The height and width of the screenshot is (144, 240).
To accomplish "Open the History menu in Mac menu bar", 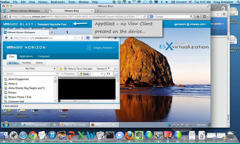I will tap(43, 2).
